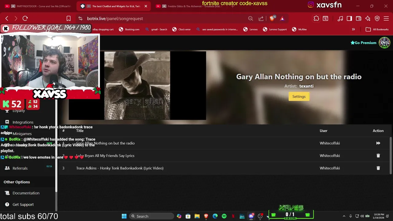Open Spotify from the taskbar

pyautogui.click(x=224, y=216)
